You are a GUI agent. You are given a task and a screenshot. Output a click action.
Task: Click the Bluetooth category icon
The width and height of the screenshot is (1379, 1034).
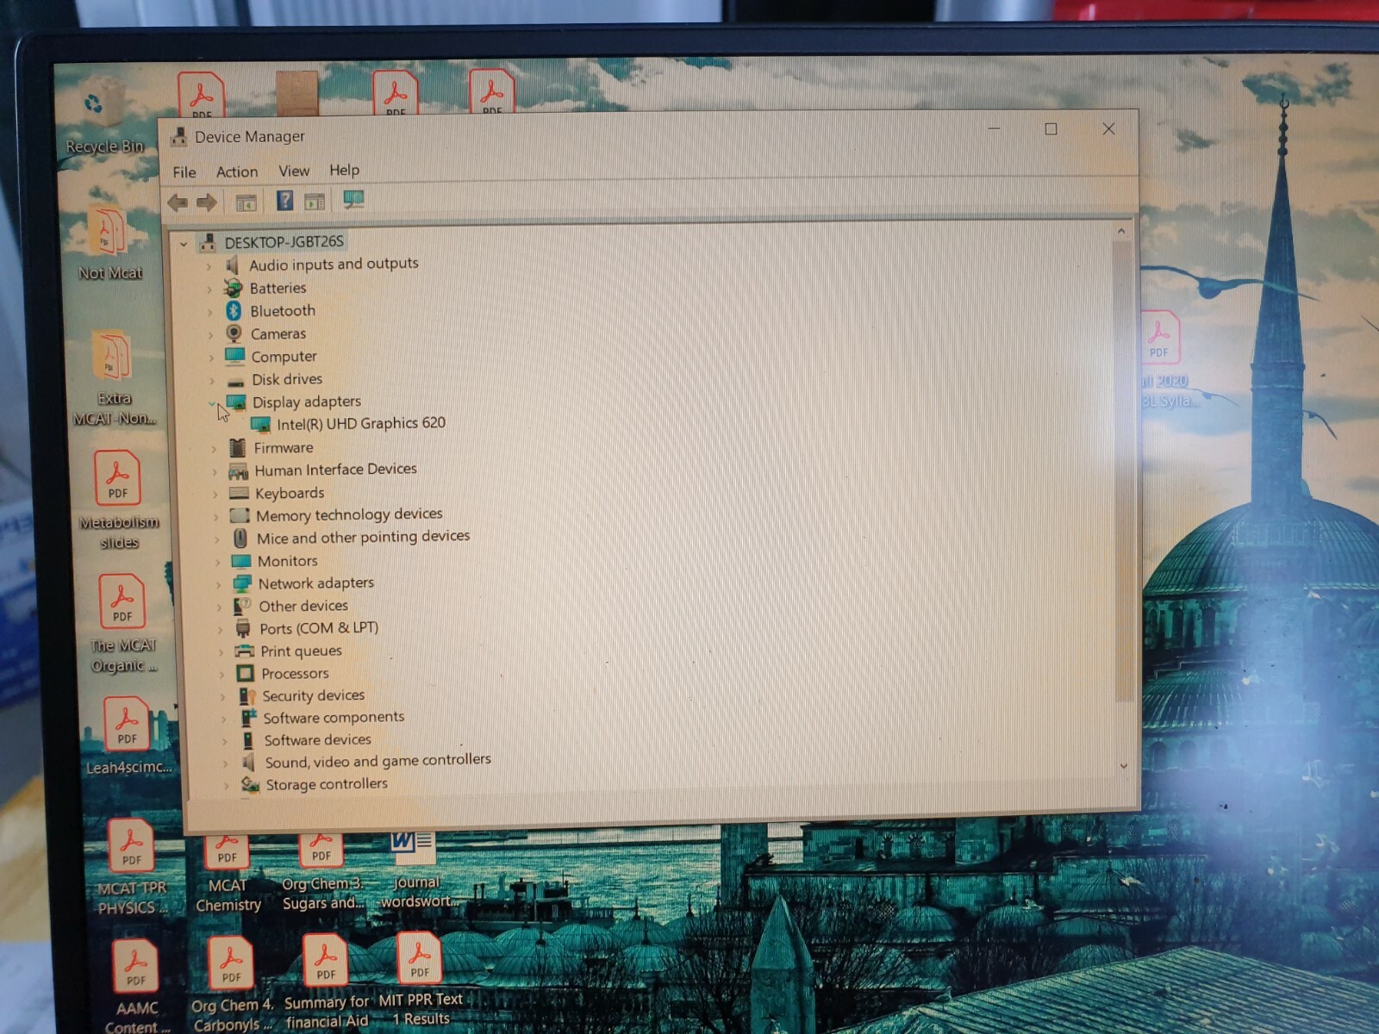234,310
